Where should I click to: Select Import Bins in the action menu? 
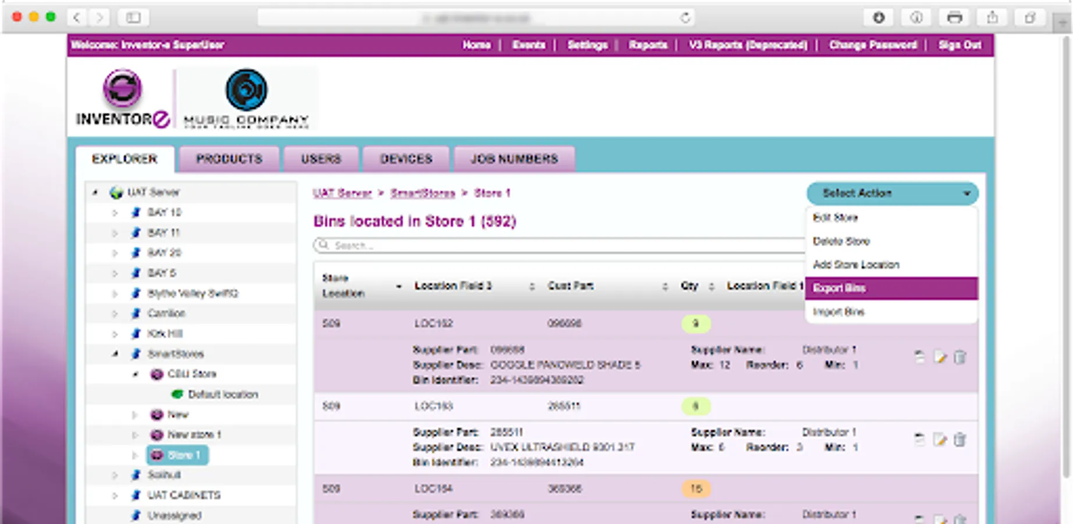tap(891, 312)
